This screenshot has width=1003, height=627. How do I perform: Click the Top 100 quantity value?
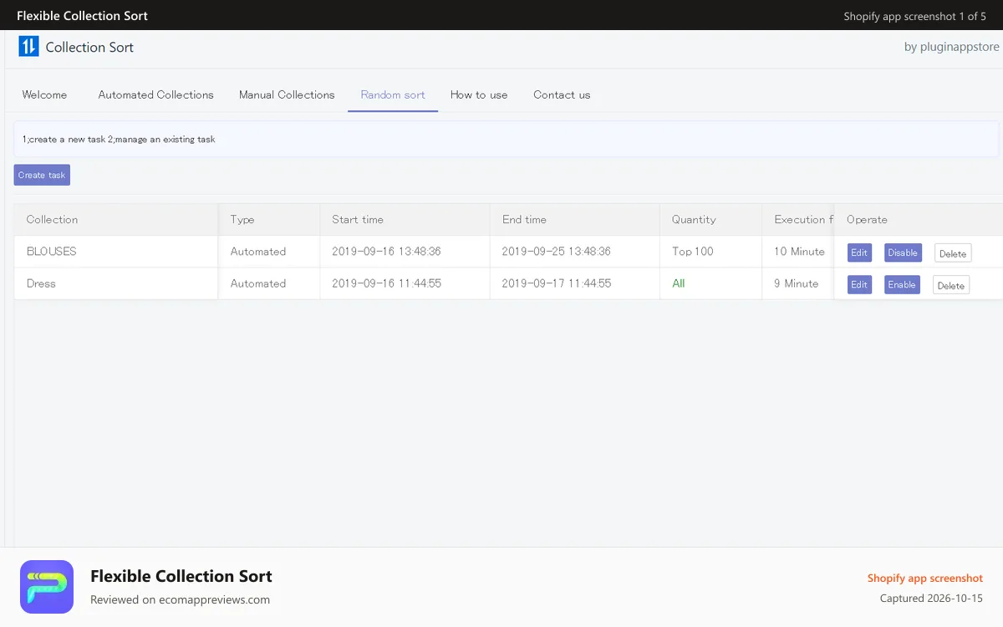693,252
